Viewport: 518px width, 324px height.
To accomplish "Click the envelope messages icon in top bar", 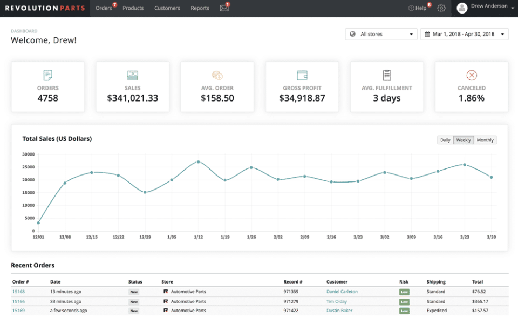I will coord(224,8).
